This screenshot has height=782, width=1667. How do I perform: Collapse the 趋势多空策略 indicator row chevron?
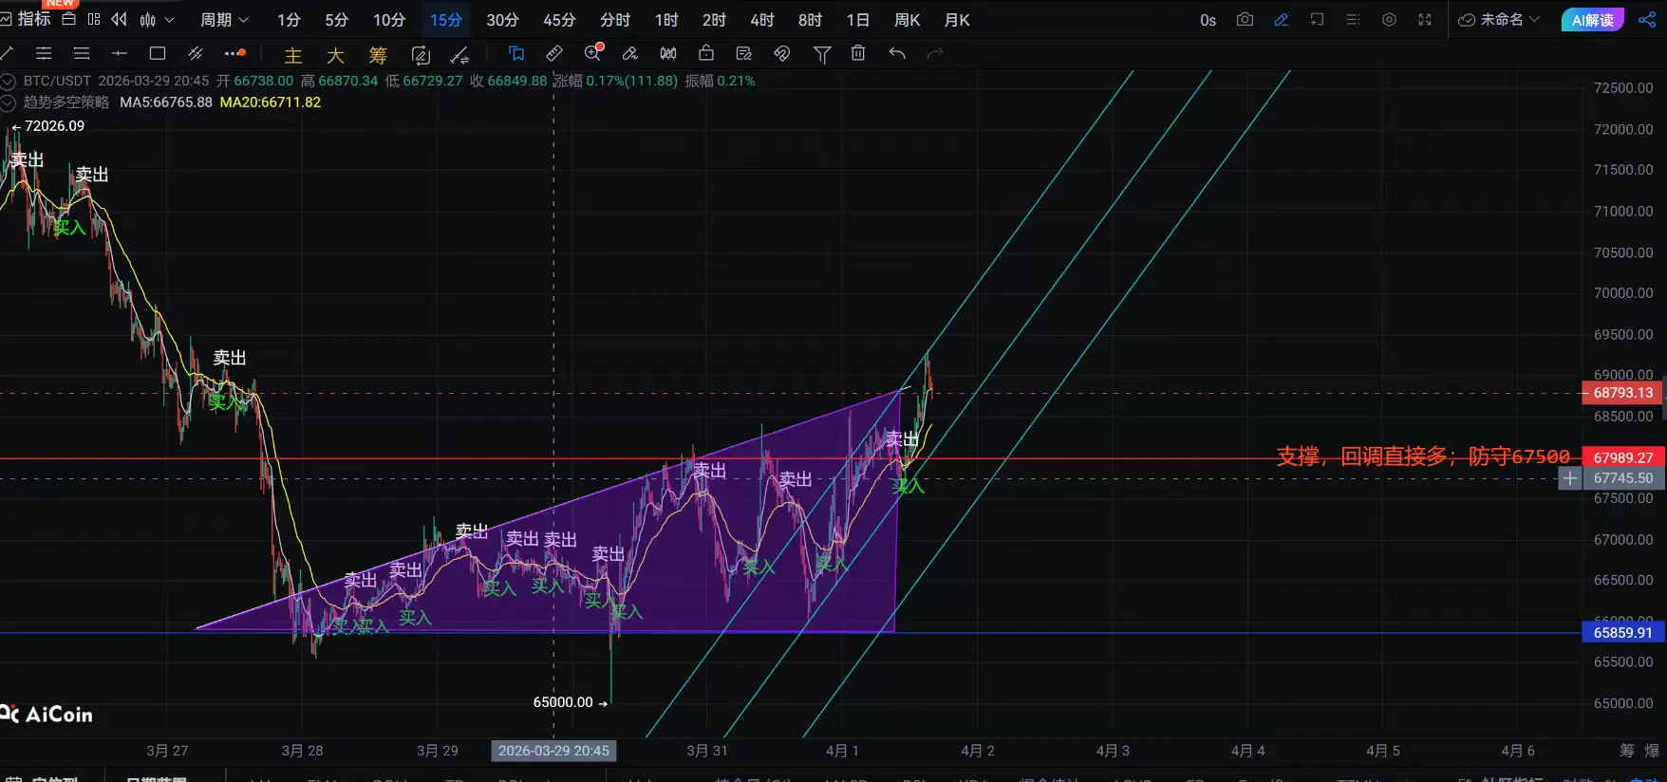pos(8,102)
